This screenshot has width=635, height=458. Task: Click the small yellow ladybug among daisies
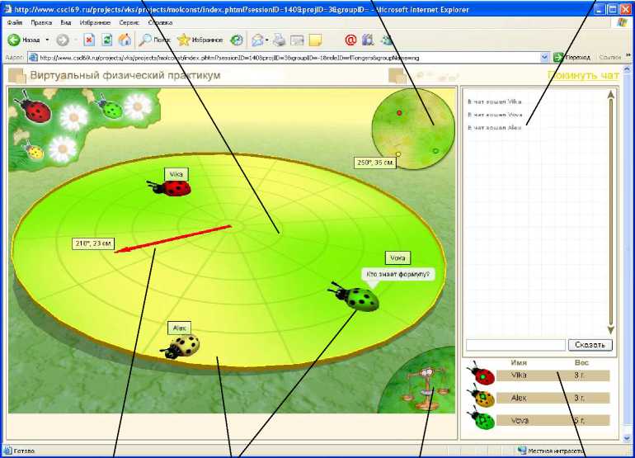click(32, 150)
